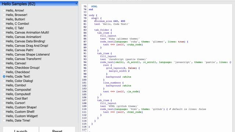Click 'grid_layout(2, false) {' in the code
This screenshot has width=235, height=132.
[x=123, y=68]
